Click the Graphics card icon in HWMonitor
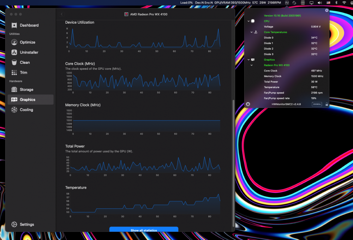Screen dimensions: 353x240 tap(253, 60)
